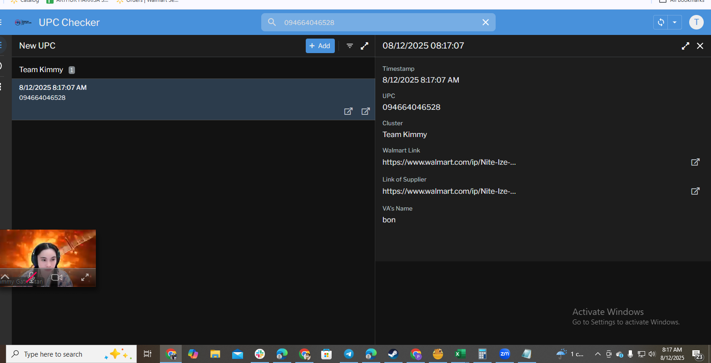Expand the New UPC list panel
The height and width of the screenshot is (363, 711).
(x=364, y=46)
